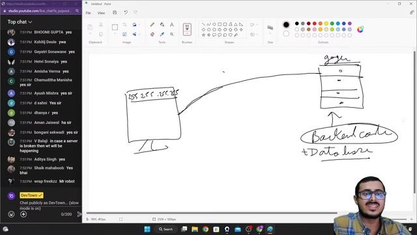417x235 pixels.
Task: Expand the Flip options arrow
Action: click(139, 35)
